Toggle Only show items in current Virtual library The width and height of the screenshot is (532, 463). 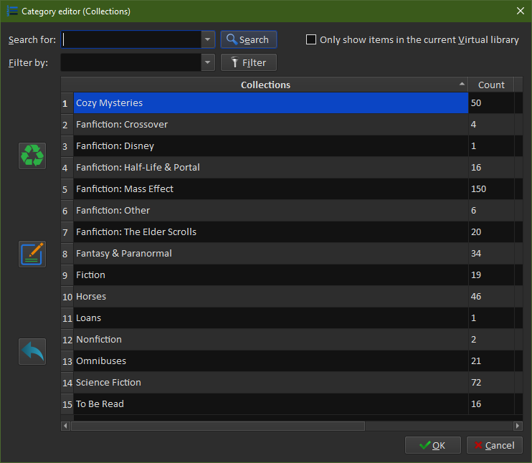coord(310,39)
